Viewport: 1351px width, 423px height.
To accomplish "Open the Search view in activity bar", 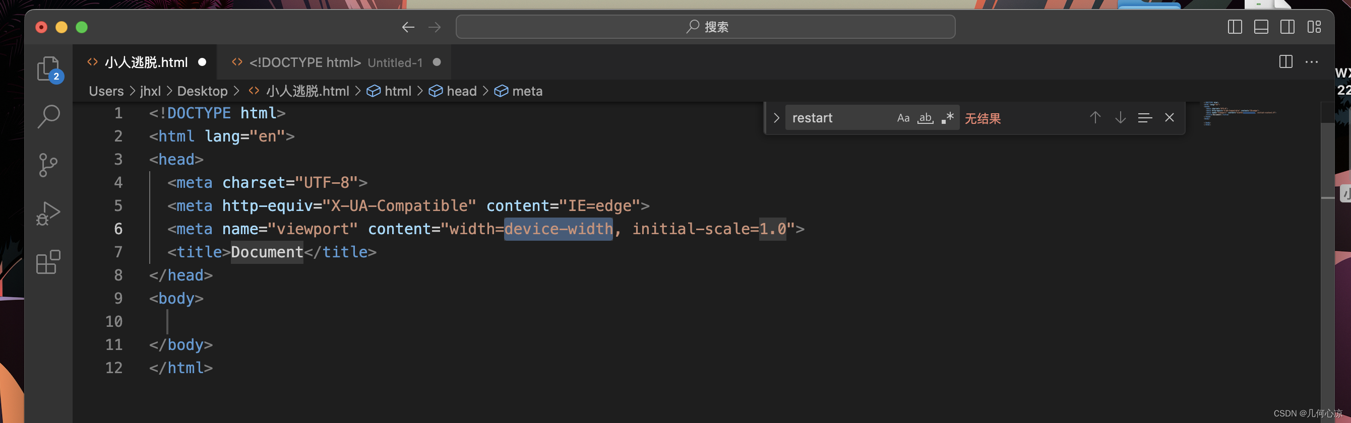I will click(x=48, y=116).
